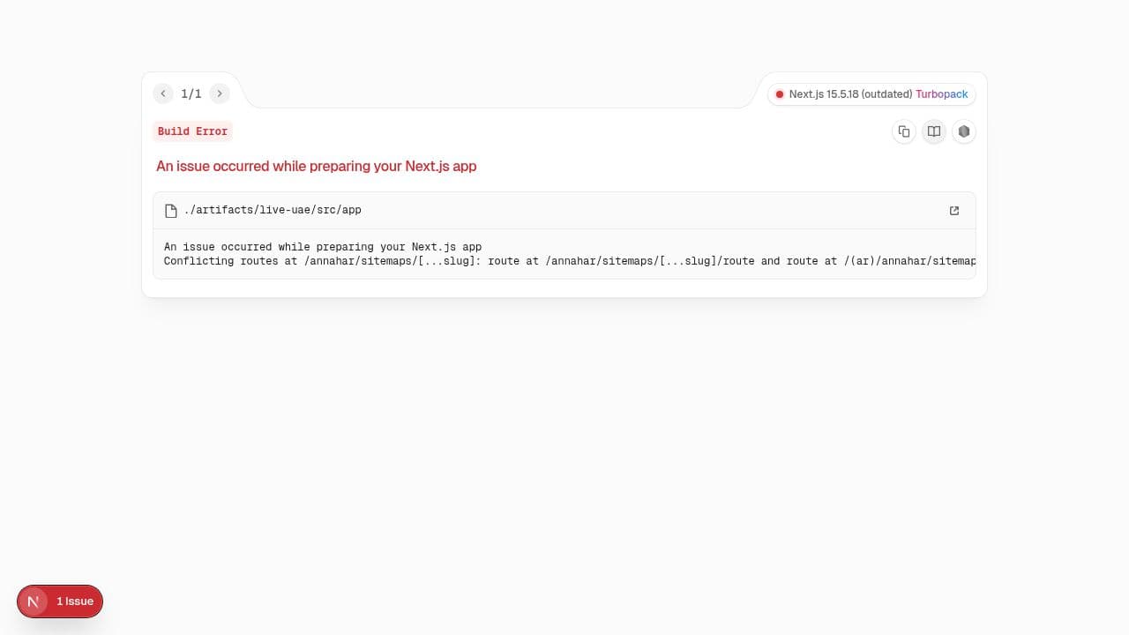Image resolution: width=1129 pixels, height=635 pixels.
Task: Open the documentation book icon
Action: (934, 131)
